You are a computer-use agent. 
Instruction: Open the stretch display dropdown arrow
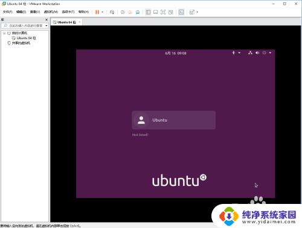click(198, 12)
